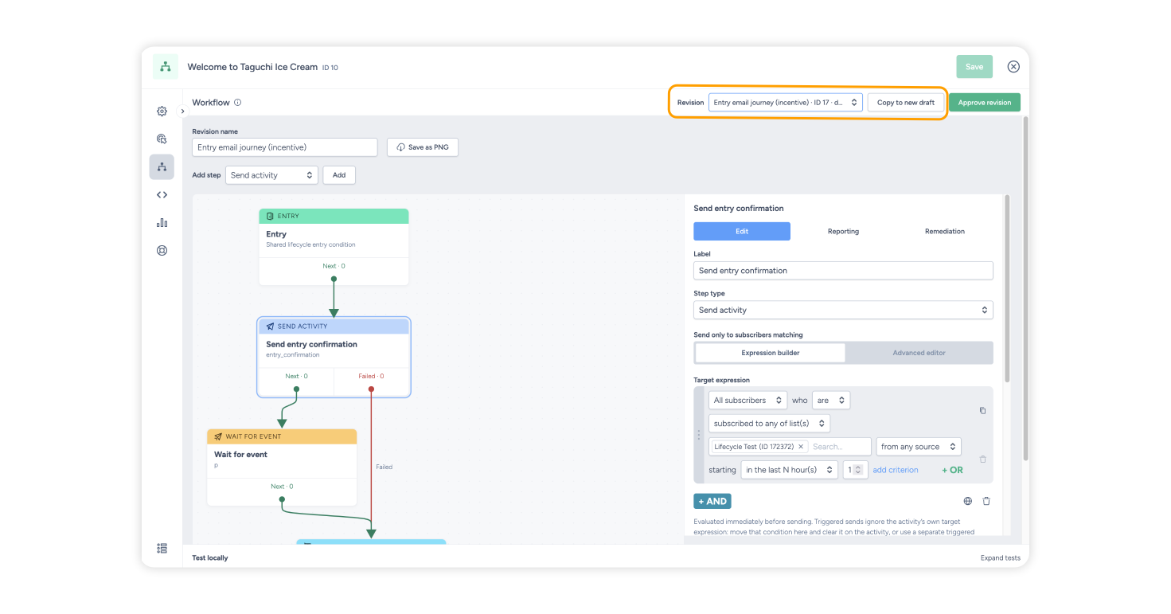Click the Add step button
Screen dimensions: 1171x614
click(339, 175)
